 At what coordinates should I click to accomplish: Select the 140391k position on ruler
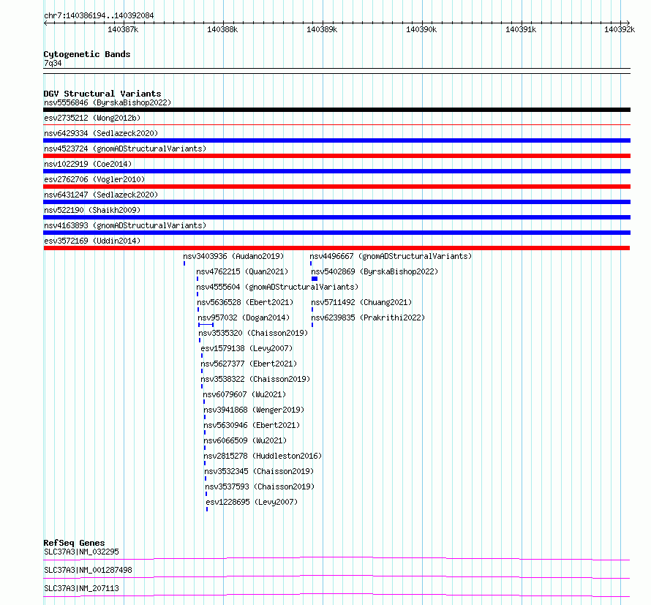[521, 29]
